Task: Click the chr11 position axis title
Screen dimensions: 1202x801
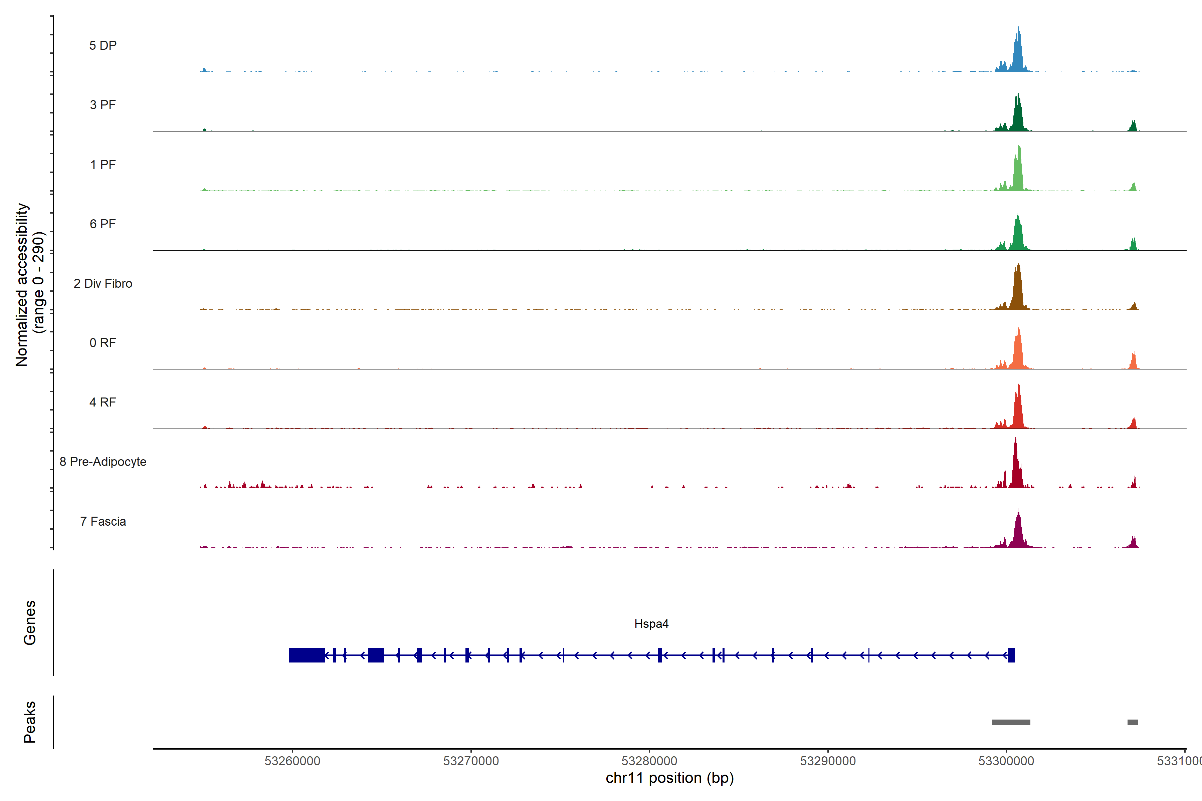Action: click(x=669, y=778)
